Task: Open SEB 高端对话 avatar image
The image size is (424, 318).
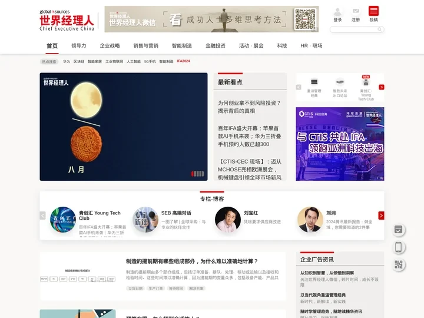Action: 145,220
